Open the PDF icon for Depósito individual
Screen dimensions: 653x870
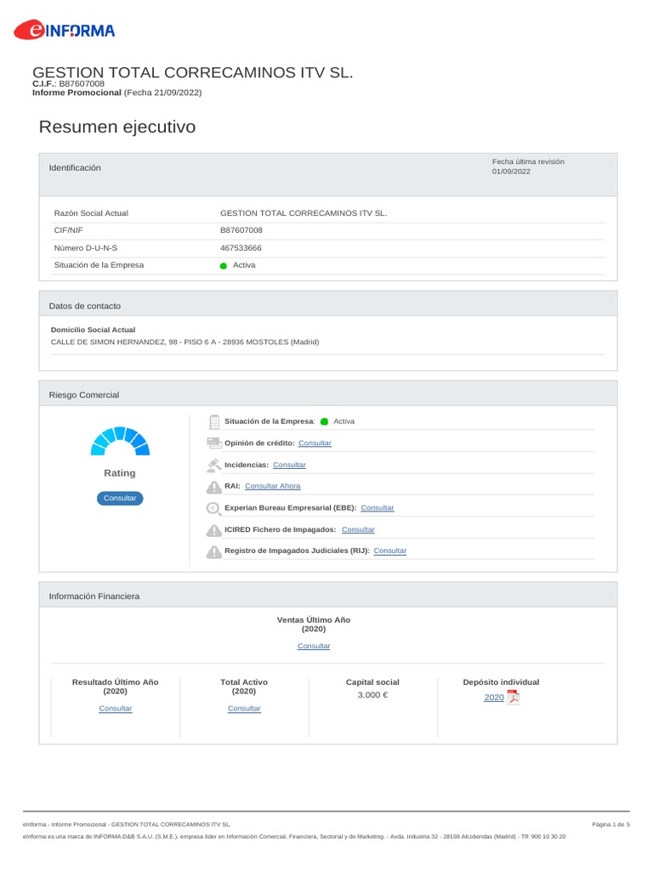(513, 698)
